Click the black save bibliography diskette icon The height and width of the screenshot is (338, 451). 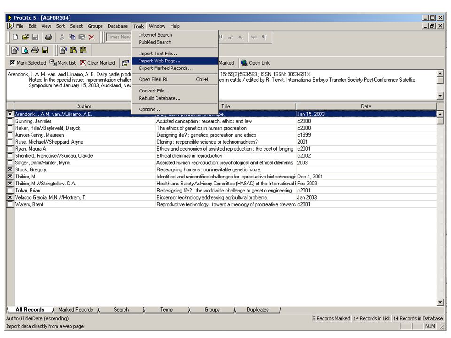(45, 50)
